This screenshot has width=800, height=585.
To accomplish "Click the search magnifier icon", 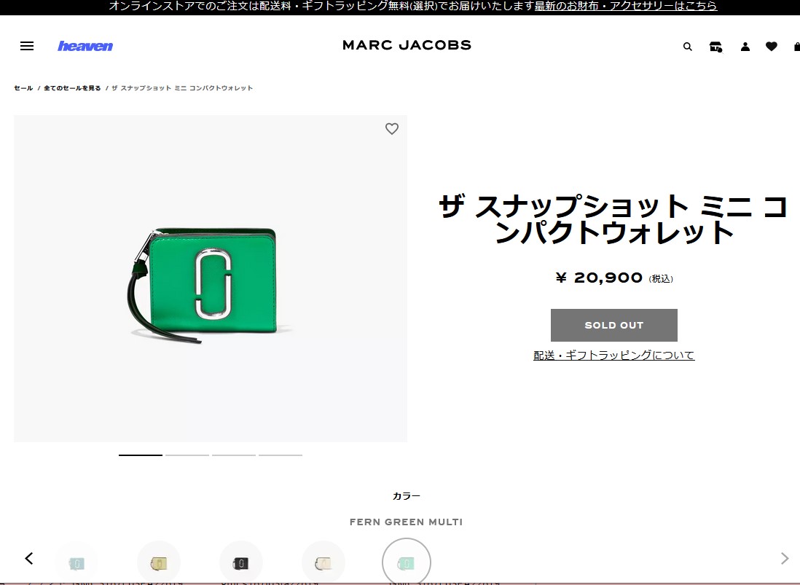I will [687, 47].
